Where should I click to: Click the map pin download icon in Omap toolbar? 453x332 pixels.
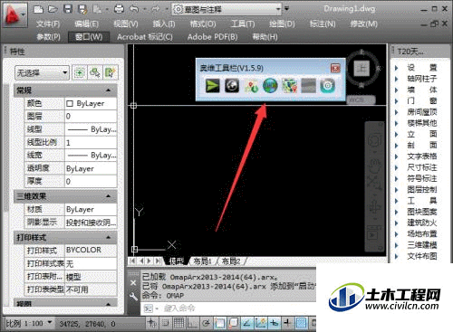[x=251, y=86]
